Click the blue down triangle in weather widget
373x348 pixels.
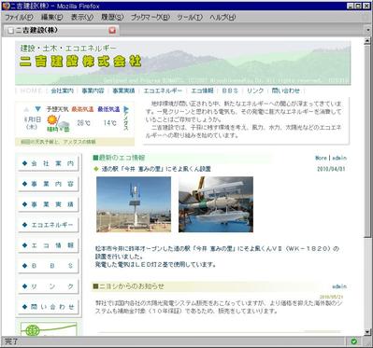pos(37,109)
